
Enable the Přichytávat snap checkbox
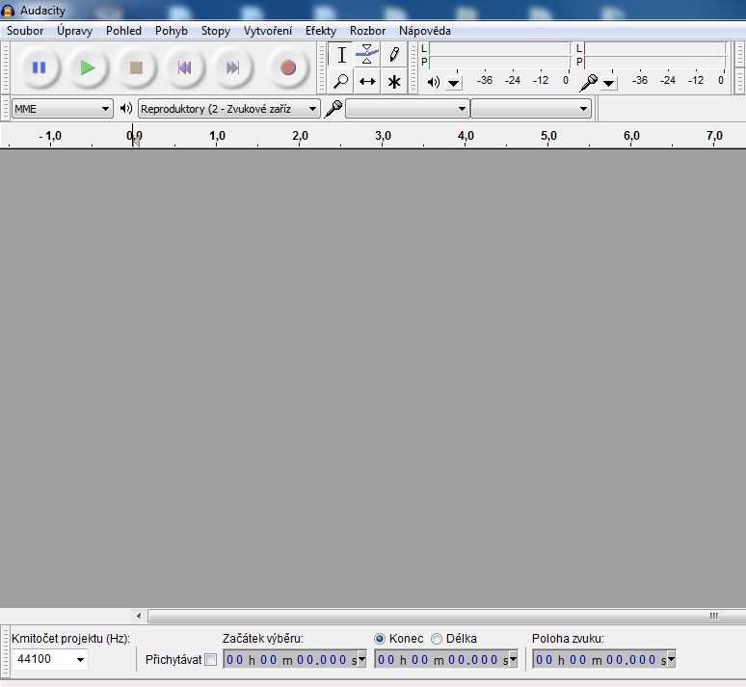pos(211,659)
